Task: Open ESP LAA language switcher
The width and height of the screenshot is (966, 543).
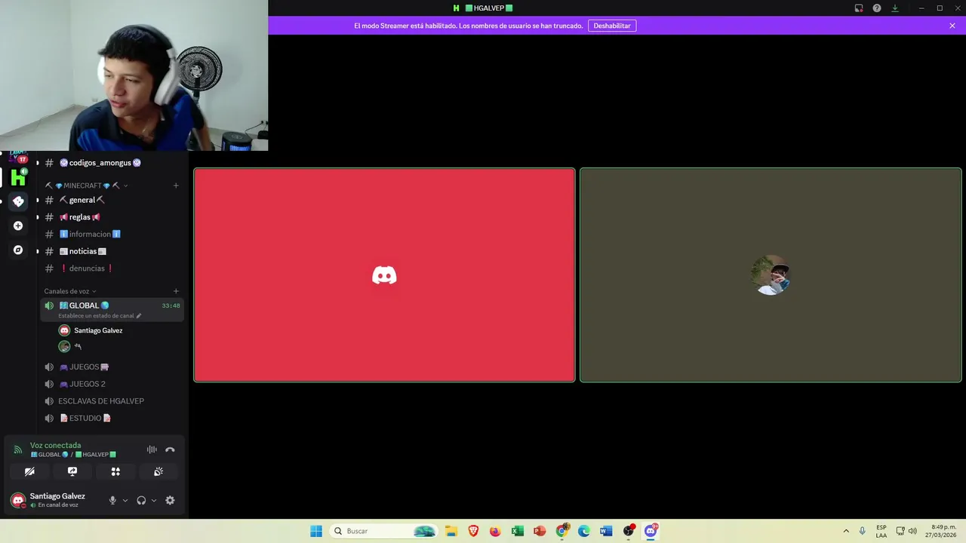Action: point(881,531)
